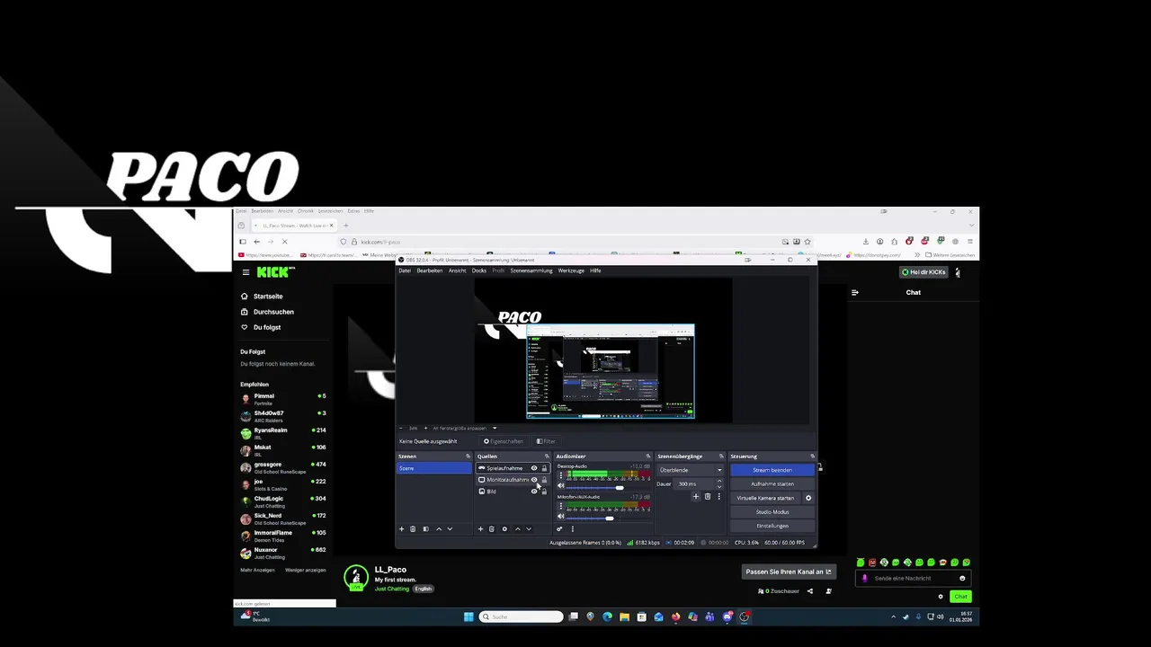Move source down in Quellen panel
Screen dimensions: 1151x647
529,529
